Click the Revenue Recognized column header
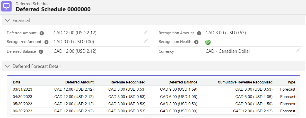 128,82
